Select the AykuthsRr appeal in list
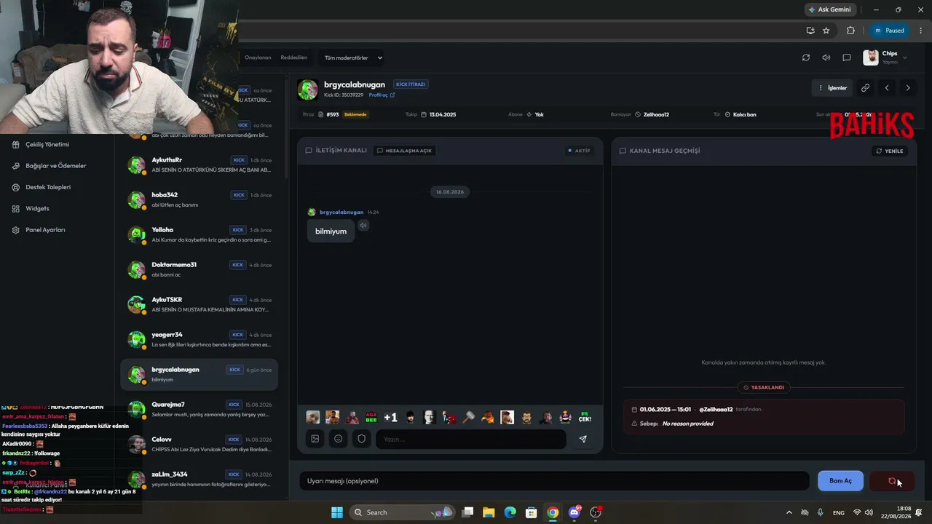Screen dimensions: 932x524 coord(200,164)
